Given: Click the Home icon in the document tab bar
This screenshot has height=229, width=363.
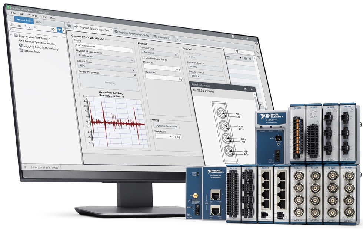Looking at the screenshot, I should (69, 26).
